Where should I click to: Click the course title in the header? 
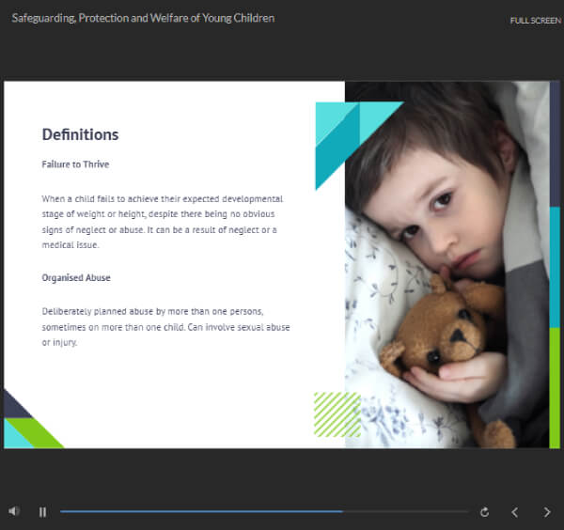(143, 18)
